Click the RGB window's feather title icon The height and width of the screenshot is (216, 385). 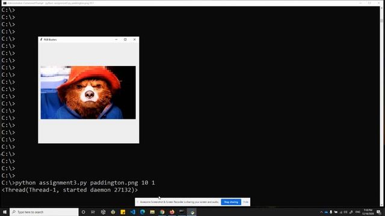42,40
